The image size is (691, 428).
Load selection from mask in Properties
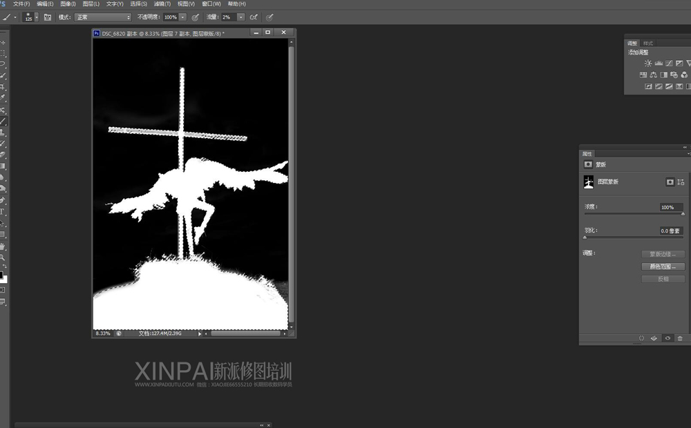tap(642, 338)
